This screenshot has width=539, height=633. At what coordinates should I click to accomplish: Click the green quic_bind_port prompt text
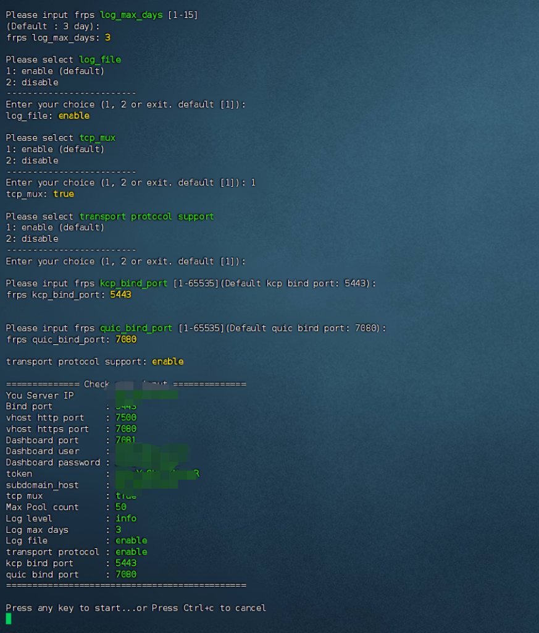[x=136, y=328]
